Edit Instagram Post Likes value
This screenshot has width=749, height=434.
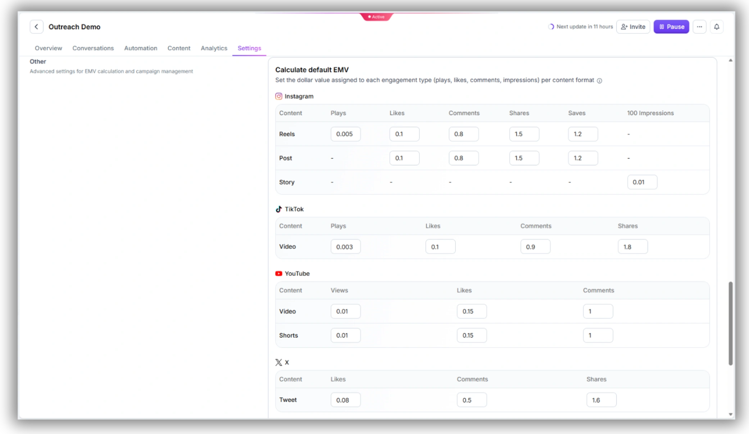(x=404, y=158)
